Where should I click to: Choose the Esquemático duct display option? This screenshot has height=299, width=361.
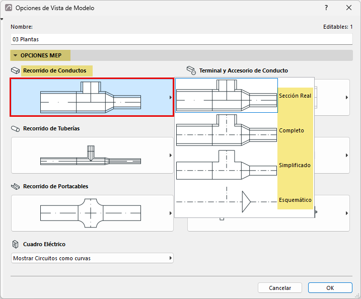(245, 200)
